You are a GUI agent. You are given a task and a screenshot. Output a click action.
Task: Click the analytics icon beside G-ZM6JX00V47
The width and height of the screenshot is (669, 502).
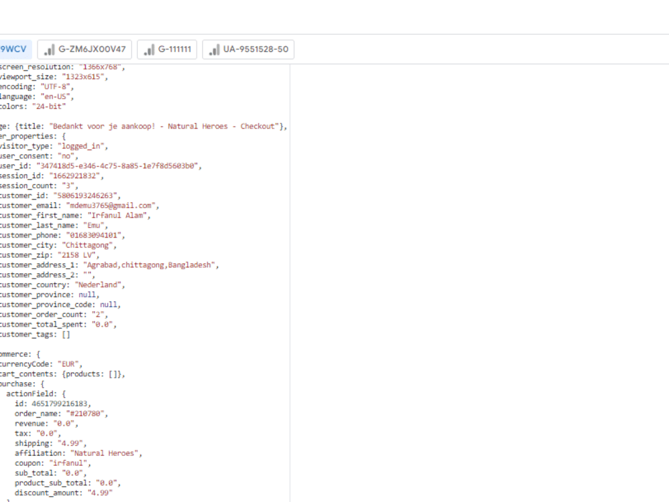[49, 50]
